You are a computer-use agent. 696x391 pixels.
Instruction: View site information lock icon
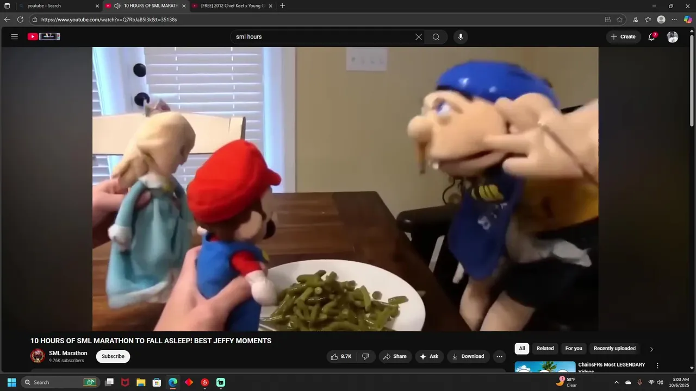[x=35, y=20]
